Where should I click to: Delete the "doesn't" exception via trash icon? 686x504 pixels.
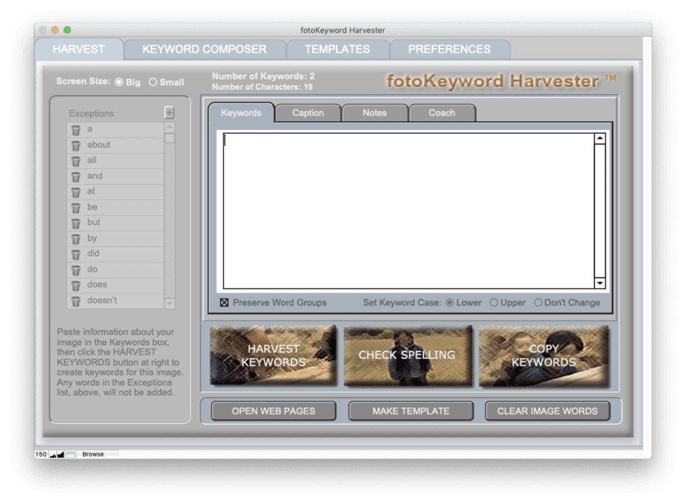(76, 301)
